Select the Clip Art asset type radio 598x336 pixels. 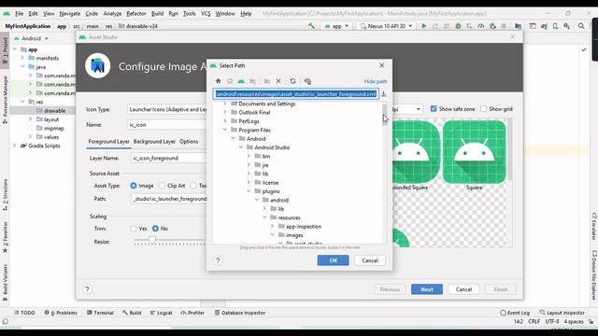point(162,186)
